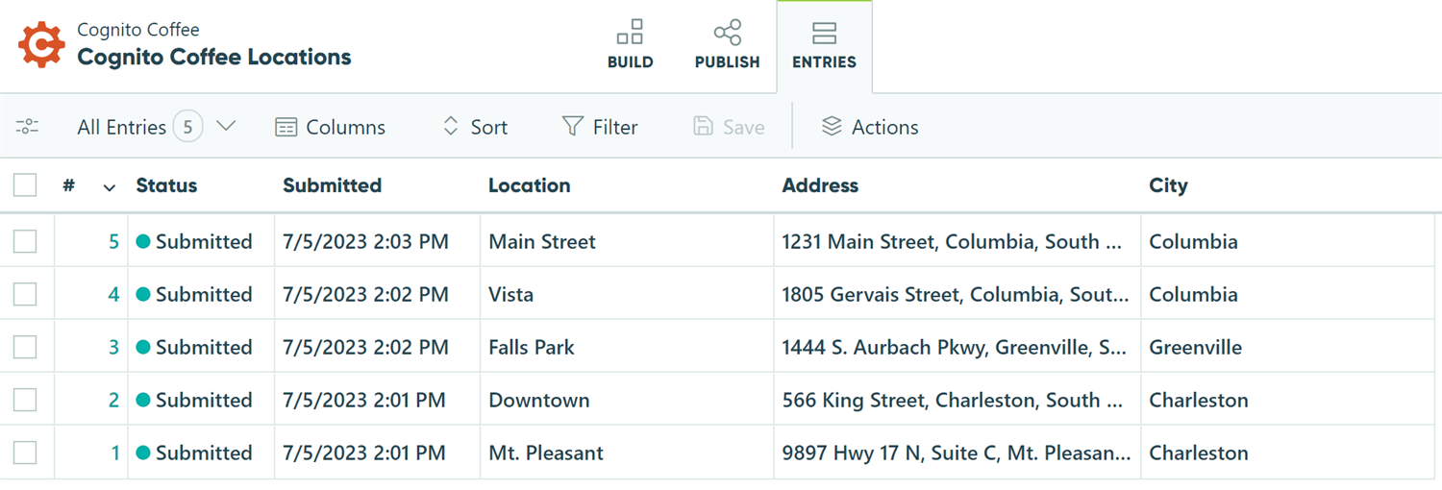Click the Cognito Forms gear logo
The height and width of the screenshot is (490, 1442).
pyautogui.click(x=41, y=45)
